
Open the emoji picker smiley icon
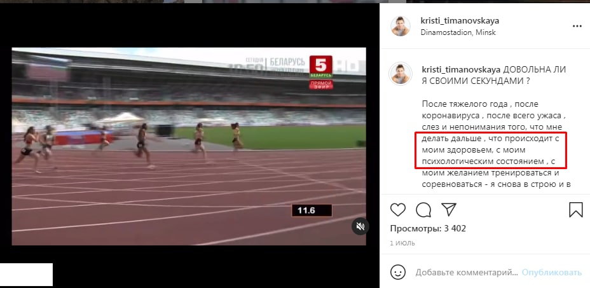point(398,272)
